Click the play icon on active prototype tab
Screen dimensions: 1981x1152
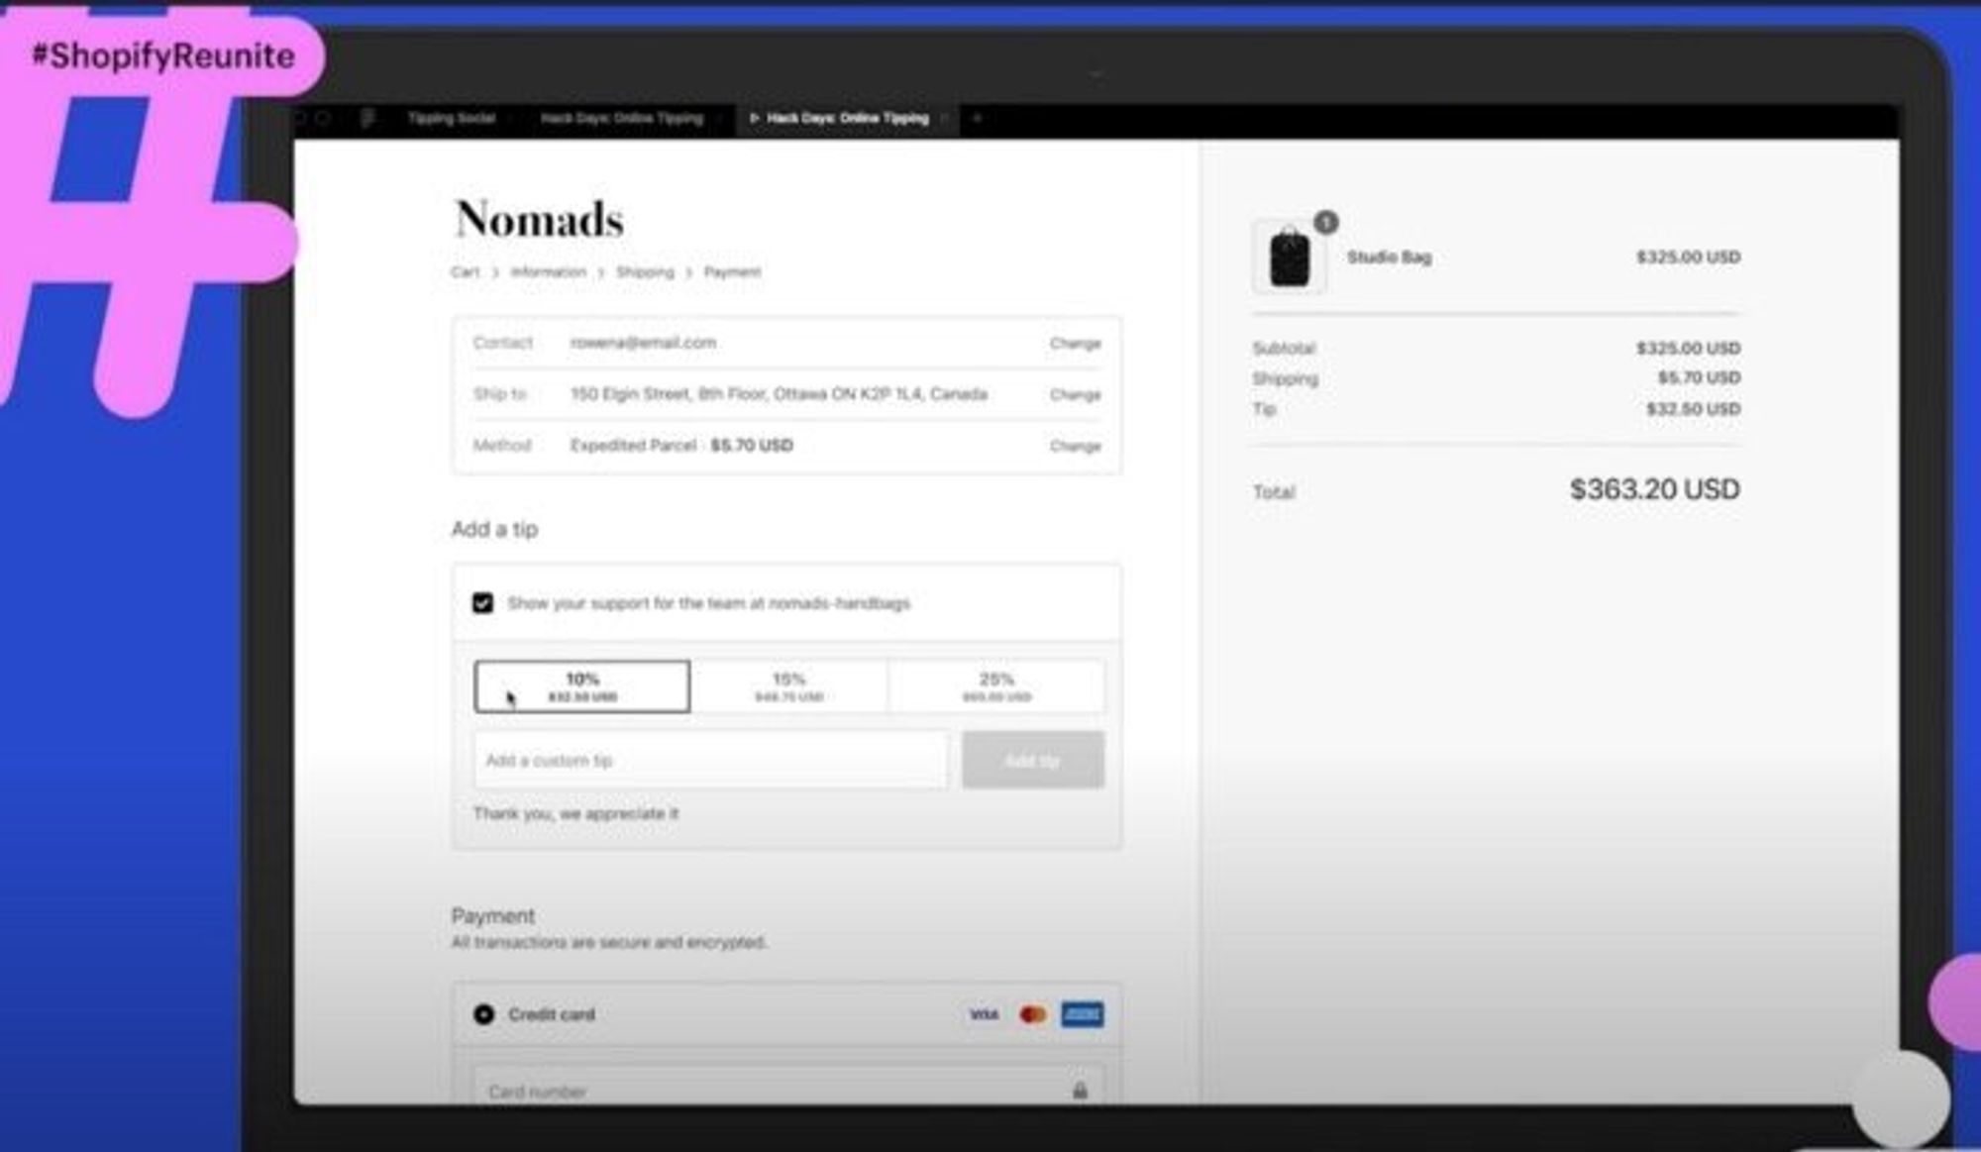(754, 119)
